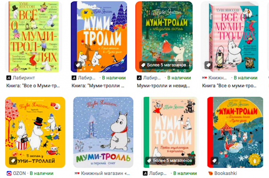Open Более 5 магазинов badge on green forest cover

(164, 65)
